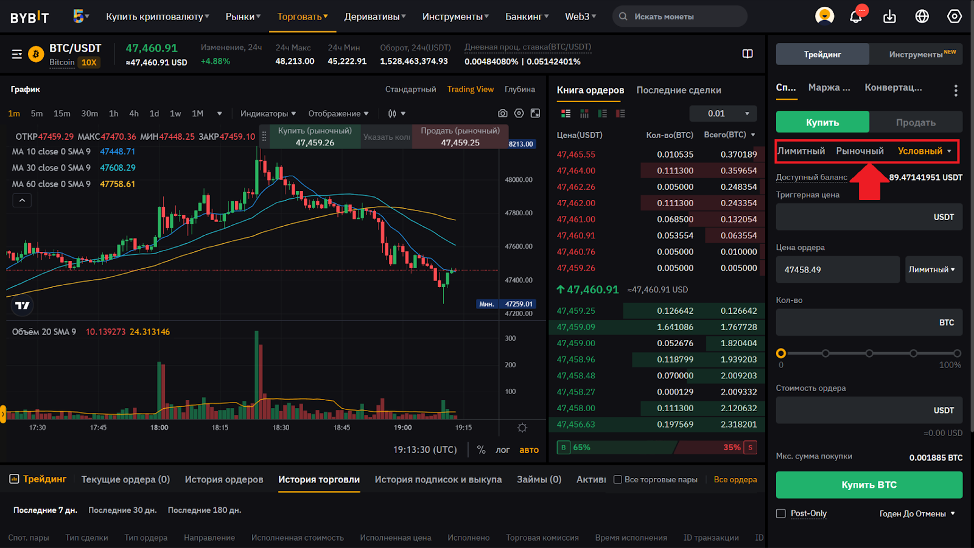The image size is (974, 548).
Task: Show only sell orders in order book
Action: click(620, 114)
